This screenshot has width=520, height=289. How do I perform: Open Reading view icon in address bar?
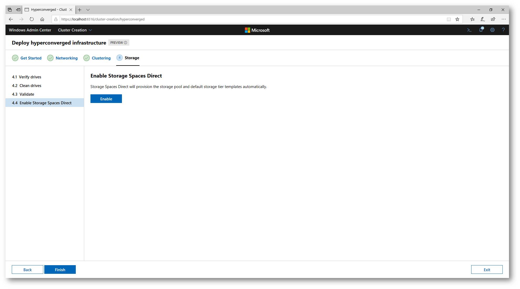point(449,19)
